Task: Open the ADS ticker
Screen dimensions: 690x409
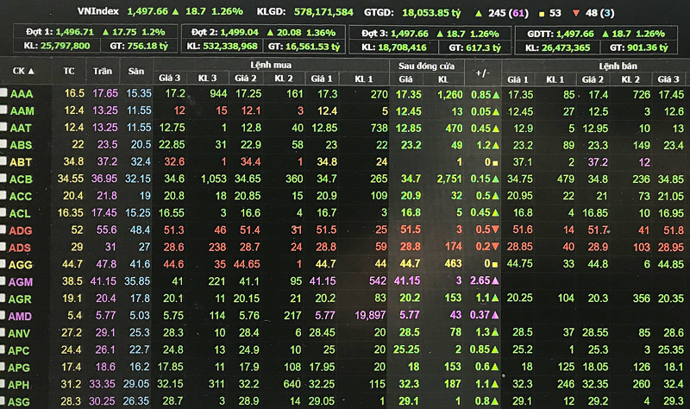Action: 20,248
